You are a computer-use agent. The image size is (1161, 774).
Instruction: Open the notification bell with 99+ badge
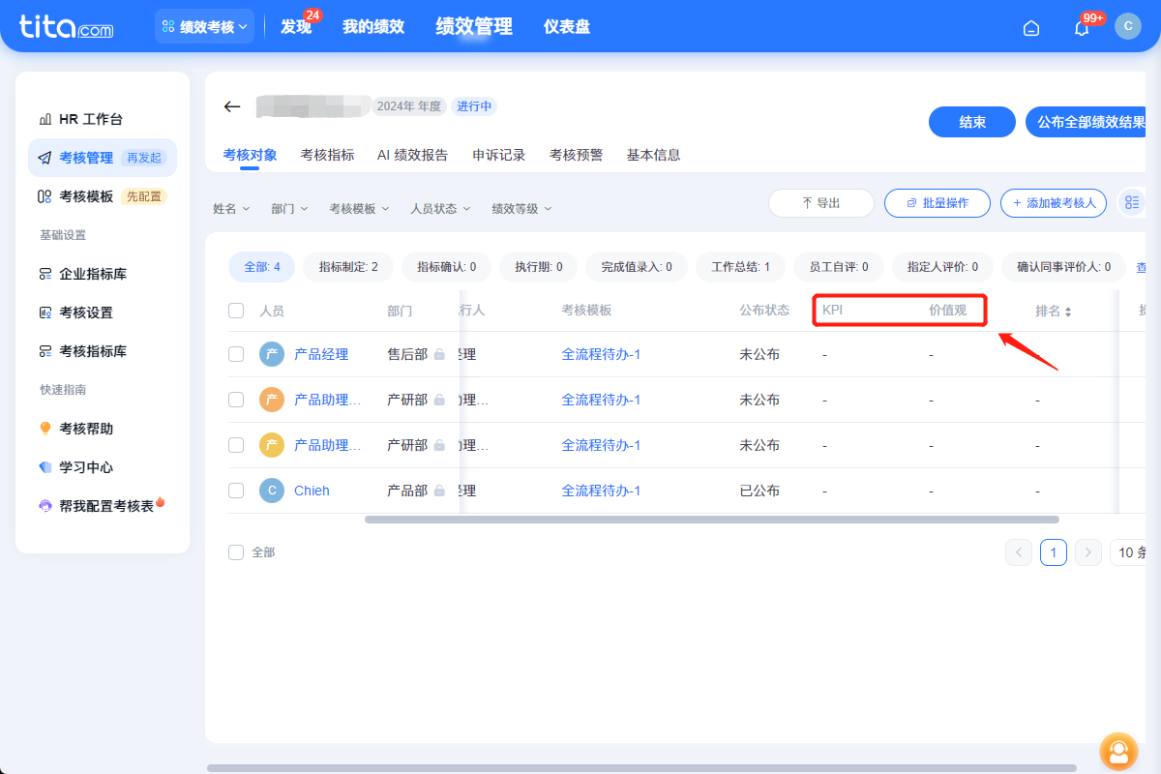pos(1081,28)
